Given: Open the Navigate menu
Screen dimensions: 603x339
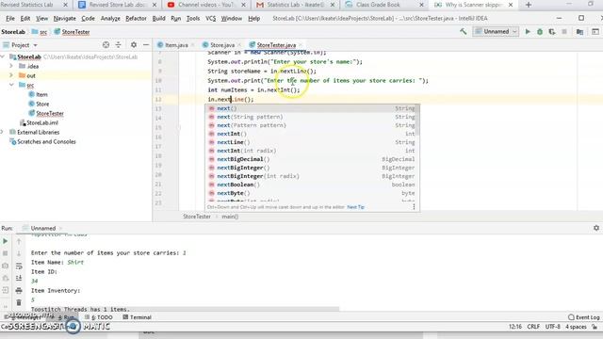Looking at the screenshot, I should tap(65, 19).
